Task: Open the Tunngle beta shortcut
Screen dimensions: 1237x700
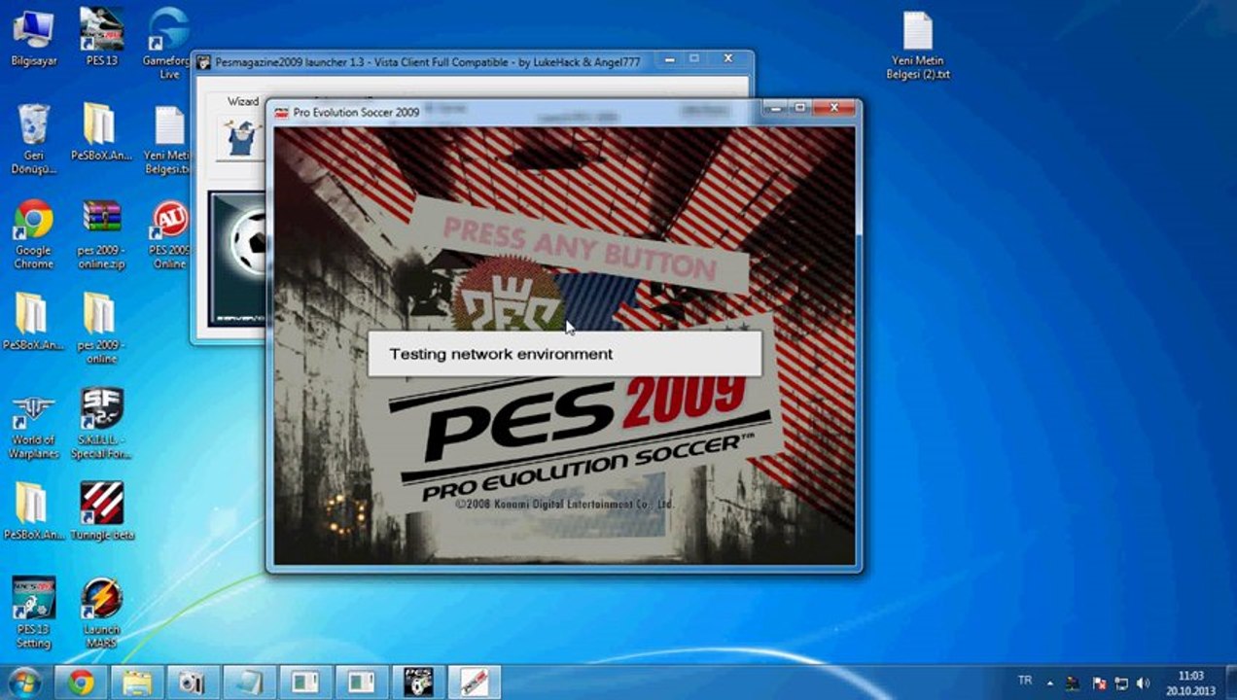Action: click(101, 511)
